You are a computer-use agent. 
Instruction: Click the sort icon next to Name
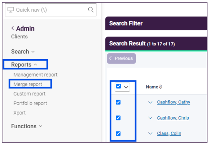[x=161, y=87]
